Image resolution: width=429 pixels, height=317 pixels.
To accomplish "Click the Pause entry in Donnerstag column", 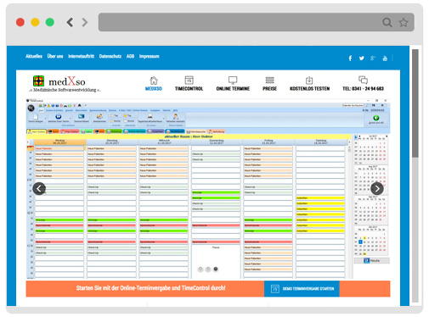I will click(x=216, y=247).
